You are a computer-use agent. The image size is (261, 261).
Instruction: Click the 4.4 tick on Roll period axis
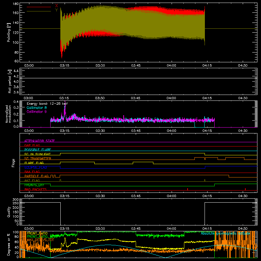point(16,71)
